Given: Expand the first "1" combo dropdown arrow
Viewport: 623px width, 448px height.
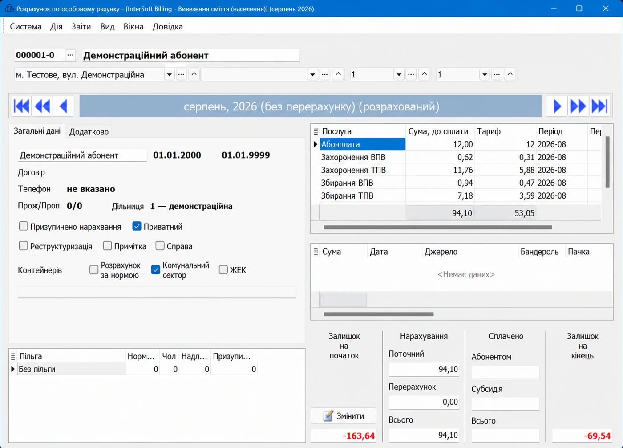Looking at the screenshot, I should (399, 75).
